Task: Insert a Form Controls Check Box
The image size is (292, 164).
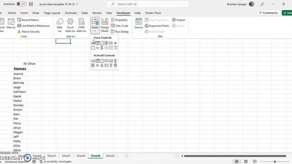Action: tap(102, 43)
